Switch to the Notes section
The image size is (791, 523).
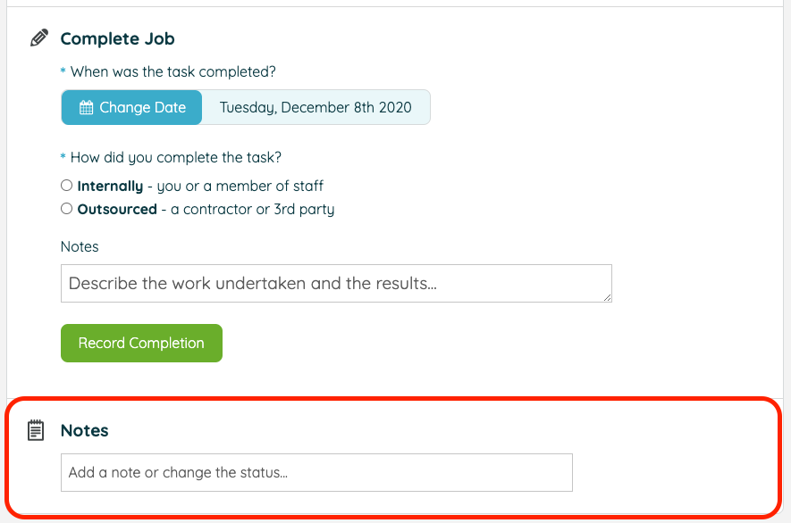pyautogui.click(x=84, y=429)
